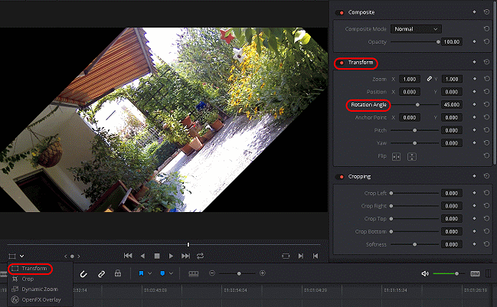The image size is (497, 307).
Task: Add keyframe for Crop Left
Action: point(475,193)
